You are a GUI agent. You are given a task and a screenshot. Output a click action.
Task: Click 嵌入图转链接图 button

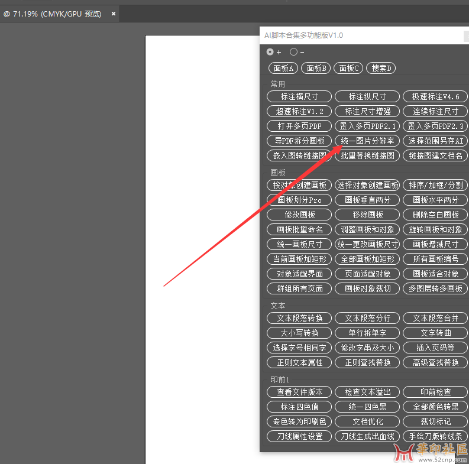point(299,155)
